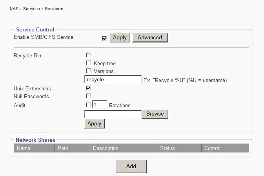
Task: Click Apply next to Enable SMB/CIFS Service
Action: 120,38
